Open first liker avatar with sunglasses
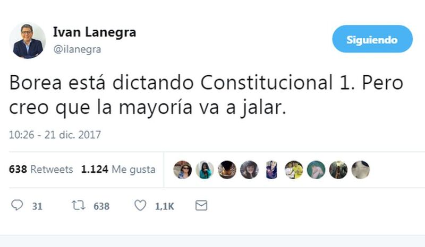Image resolution: width=425 pixels, height=247 pixels. tap(182, 170)
